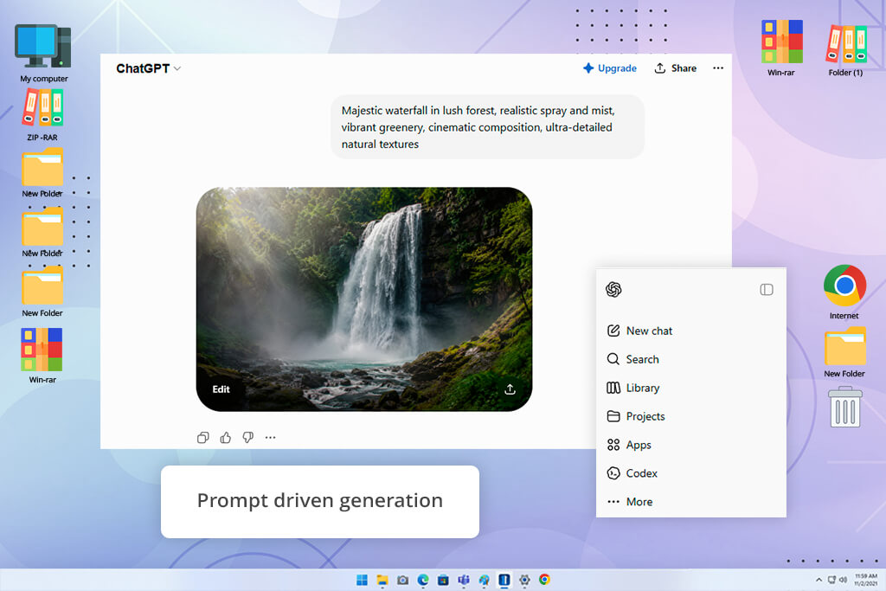This screenshot has height=591, width=886.
Task: Open the Camera app in taskbar
Action: pyautogui.click(x=403, y=580)
